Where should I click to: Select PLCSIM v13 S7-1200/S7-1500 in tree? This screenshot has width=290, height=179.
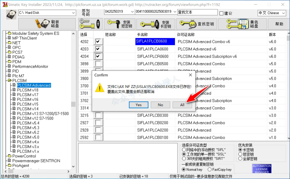(x=43, y=114)
